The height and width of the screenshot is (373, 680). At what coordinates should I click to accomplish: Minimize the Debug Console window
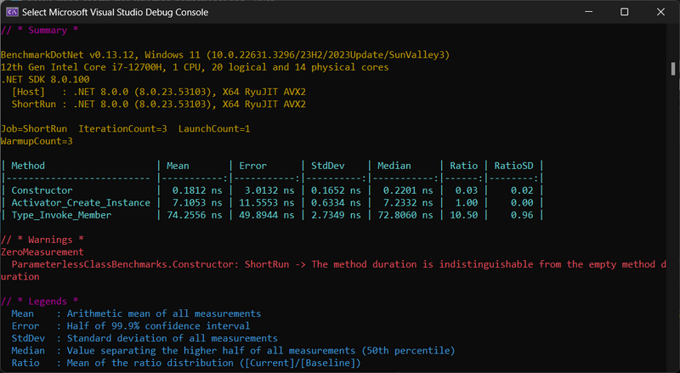(x=588, y=12)
